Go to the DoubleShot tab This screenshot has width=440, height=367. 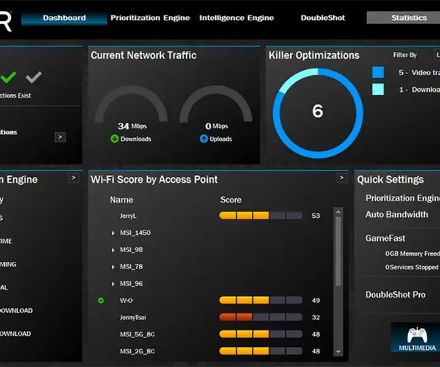tap(323, 18)
